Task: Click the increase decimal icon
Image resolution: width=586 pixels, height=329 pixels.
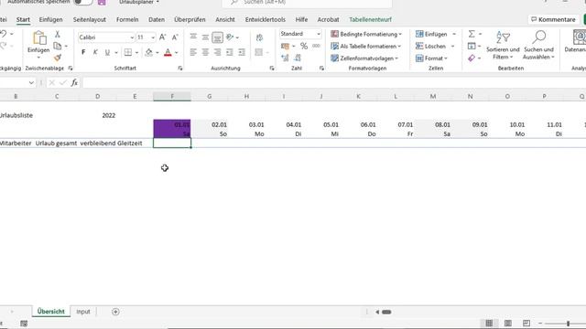Action: click(285, 58)
